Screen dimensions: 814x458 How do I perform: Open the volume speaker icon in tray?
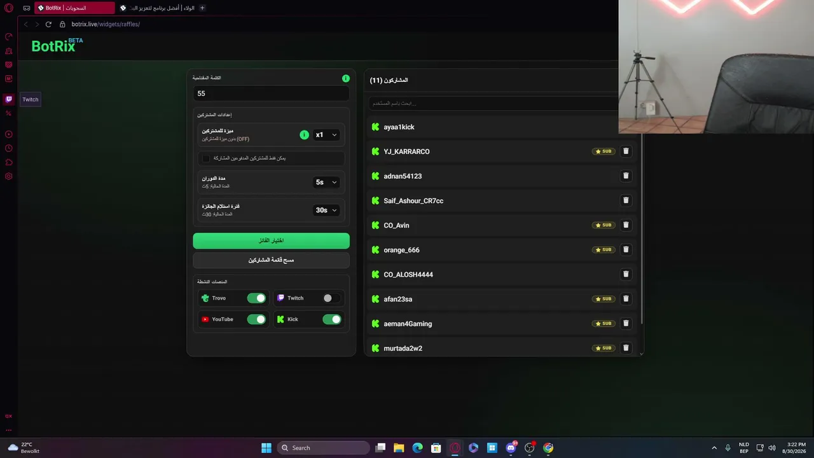[772, 448]
